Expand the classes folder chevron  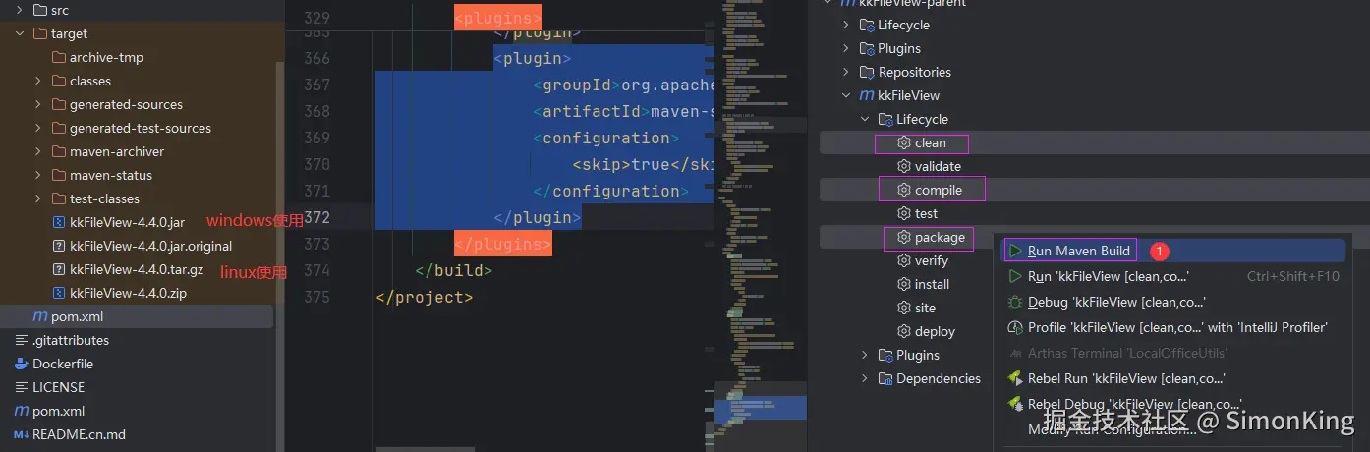[37, 81]
